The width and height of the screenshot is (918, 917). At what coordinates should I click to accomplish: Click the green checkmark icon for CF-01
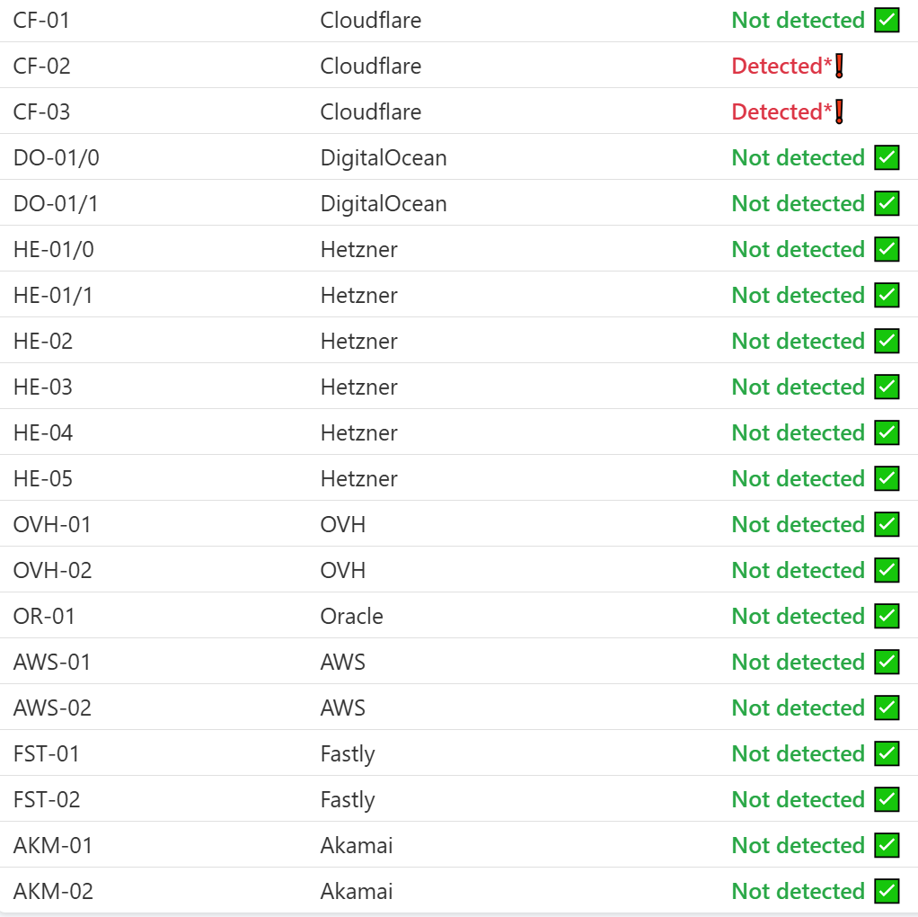pyautogui.click(x=887, y=21)
